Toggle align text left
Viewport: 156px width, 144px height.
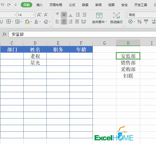tap(57, 22)
